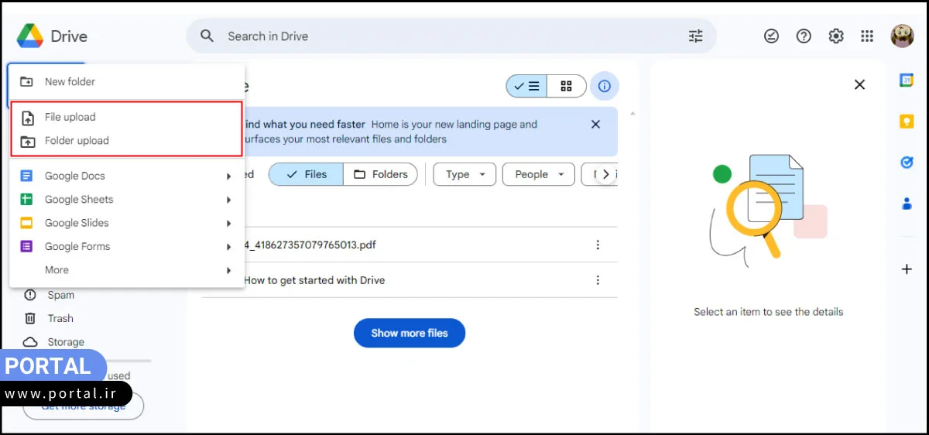Open the search options filter icon
Image resolution: width=929 pixels, height=435 pixels.
click(x=695, y=36)
